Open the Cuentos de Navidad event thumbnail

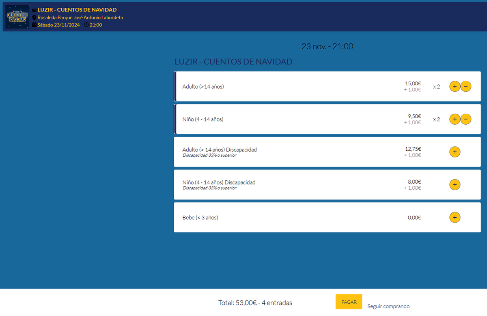[17, 17]
